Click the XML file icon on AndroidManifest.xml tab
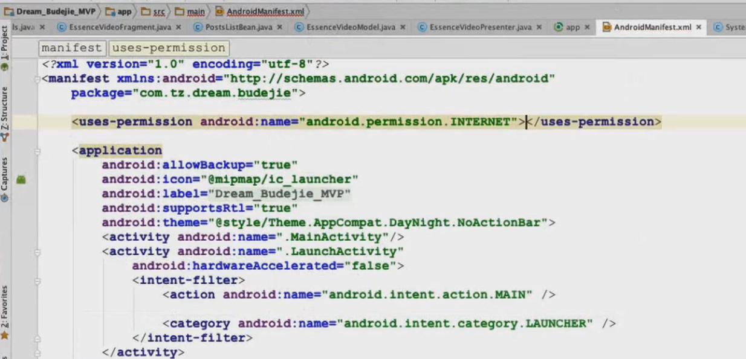 click(606, 27)
